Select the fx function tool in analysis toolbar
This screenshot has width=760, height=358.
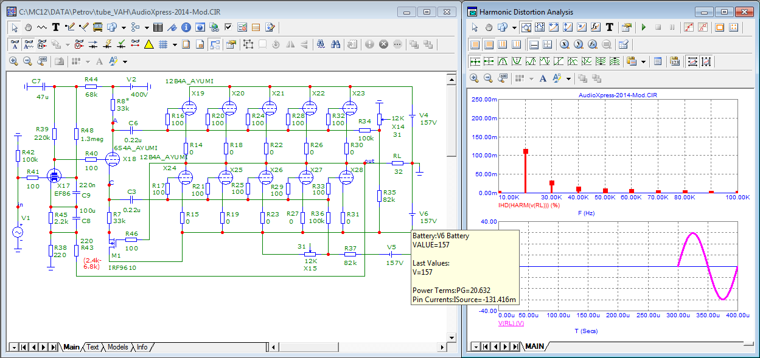point(595,27)
